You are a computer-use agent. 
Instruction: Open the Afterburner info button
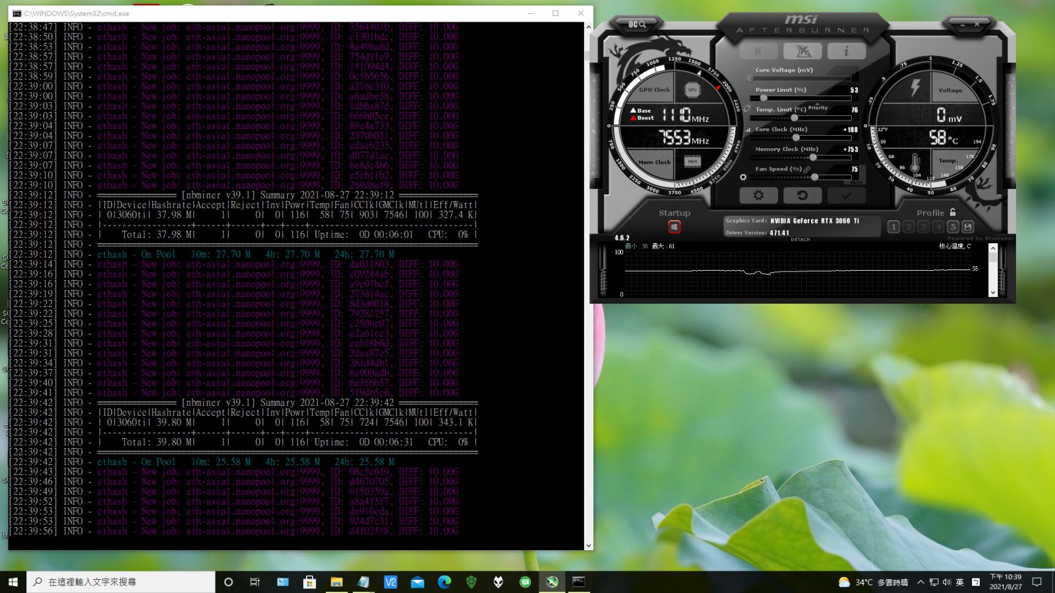tap(847, 51)
